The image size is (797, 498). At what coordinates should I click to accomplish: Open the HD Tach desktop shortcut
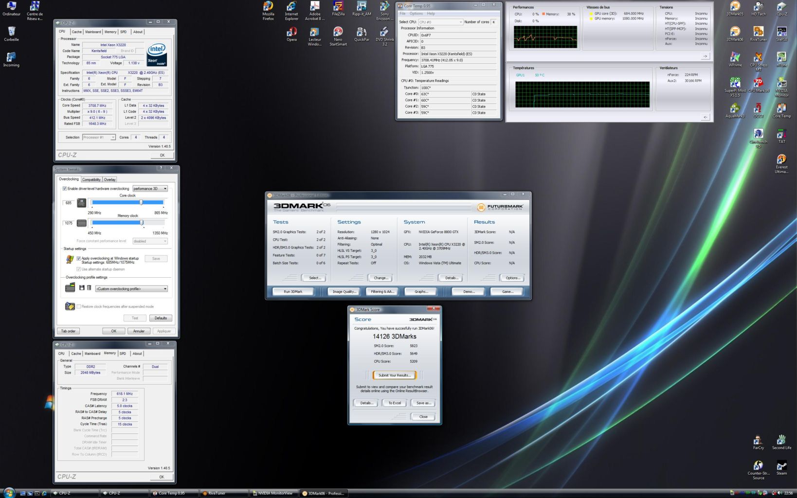(758, 8)
